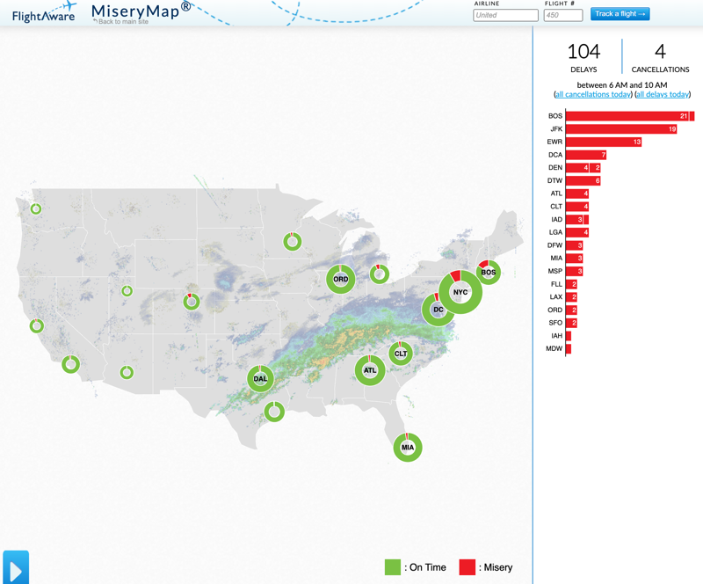Click the DC donut marker on the map
This screenshot has height=584, width=703.
[x=438, y=310]
